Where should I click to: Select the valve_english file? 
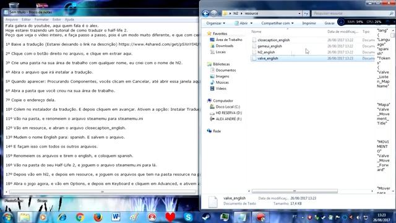[268, 58]
